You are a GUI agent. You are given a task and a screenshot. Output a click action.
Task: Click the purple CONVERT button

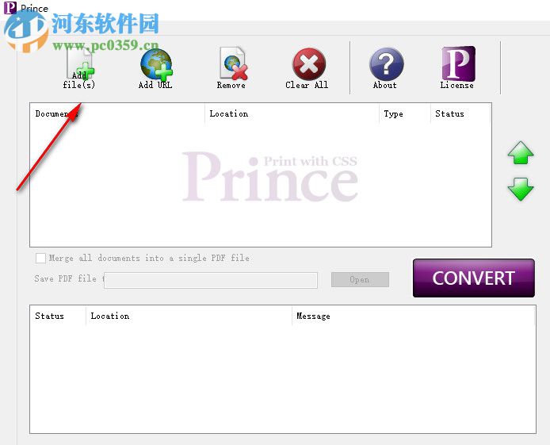pos(474,278)
